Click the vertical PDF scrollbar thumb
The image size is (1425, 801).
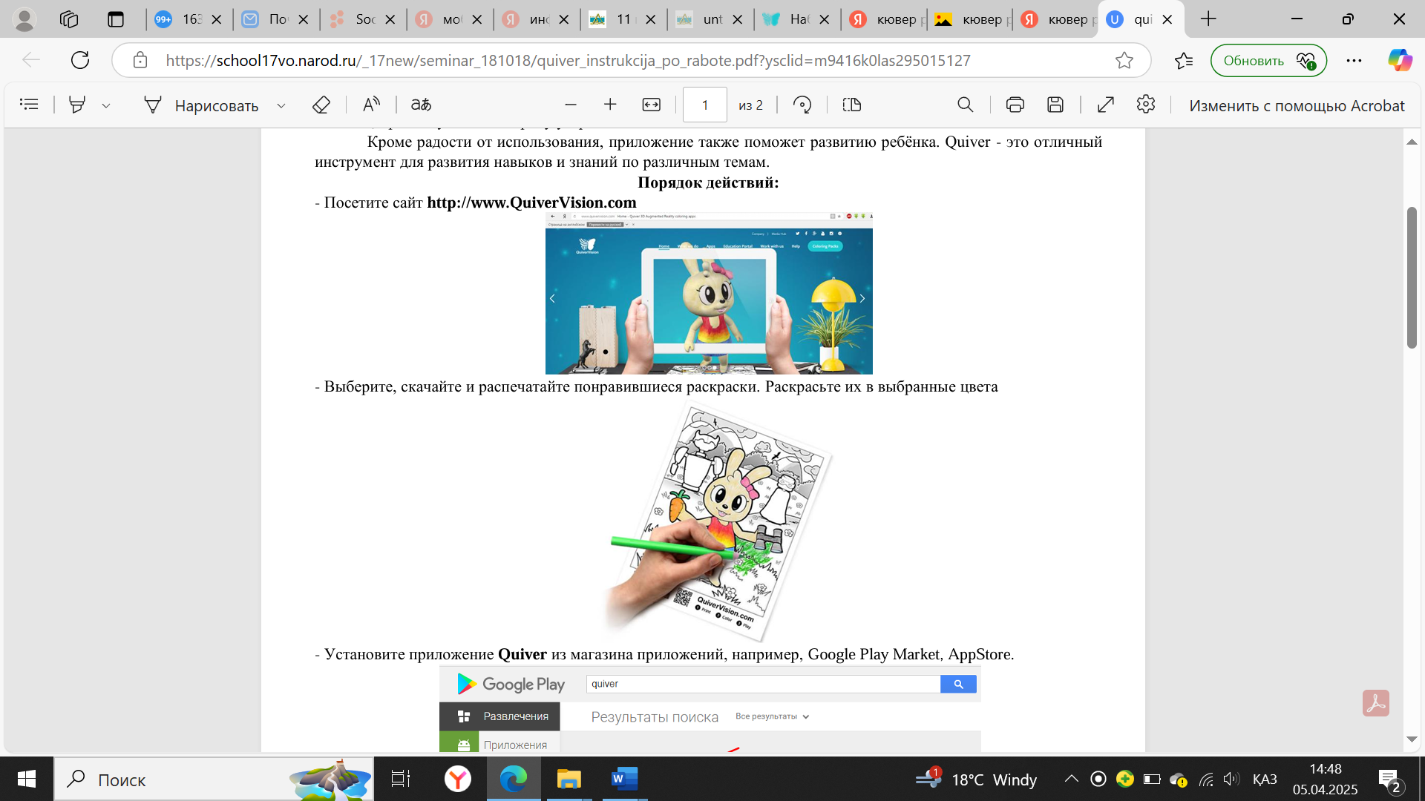(1412, 278)
